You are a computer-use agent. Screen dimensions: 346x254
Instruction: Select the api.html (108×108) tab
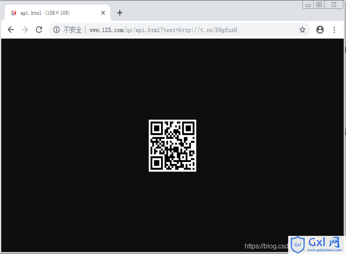pos(57,13)
